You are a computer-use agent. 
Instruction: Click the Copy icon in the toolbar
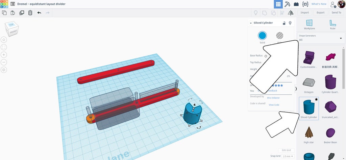click(4, 13)
